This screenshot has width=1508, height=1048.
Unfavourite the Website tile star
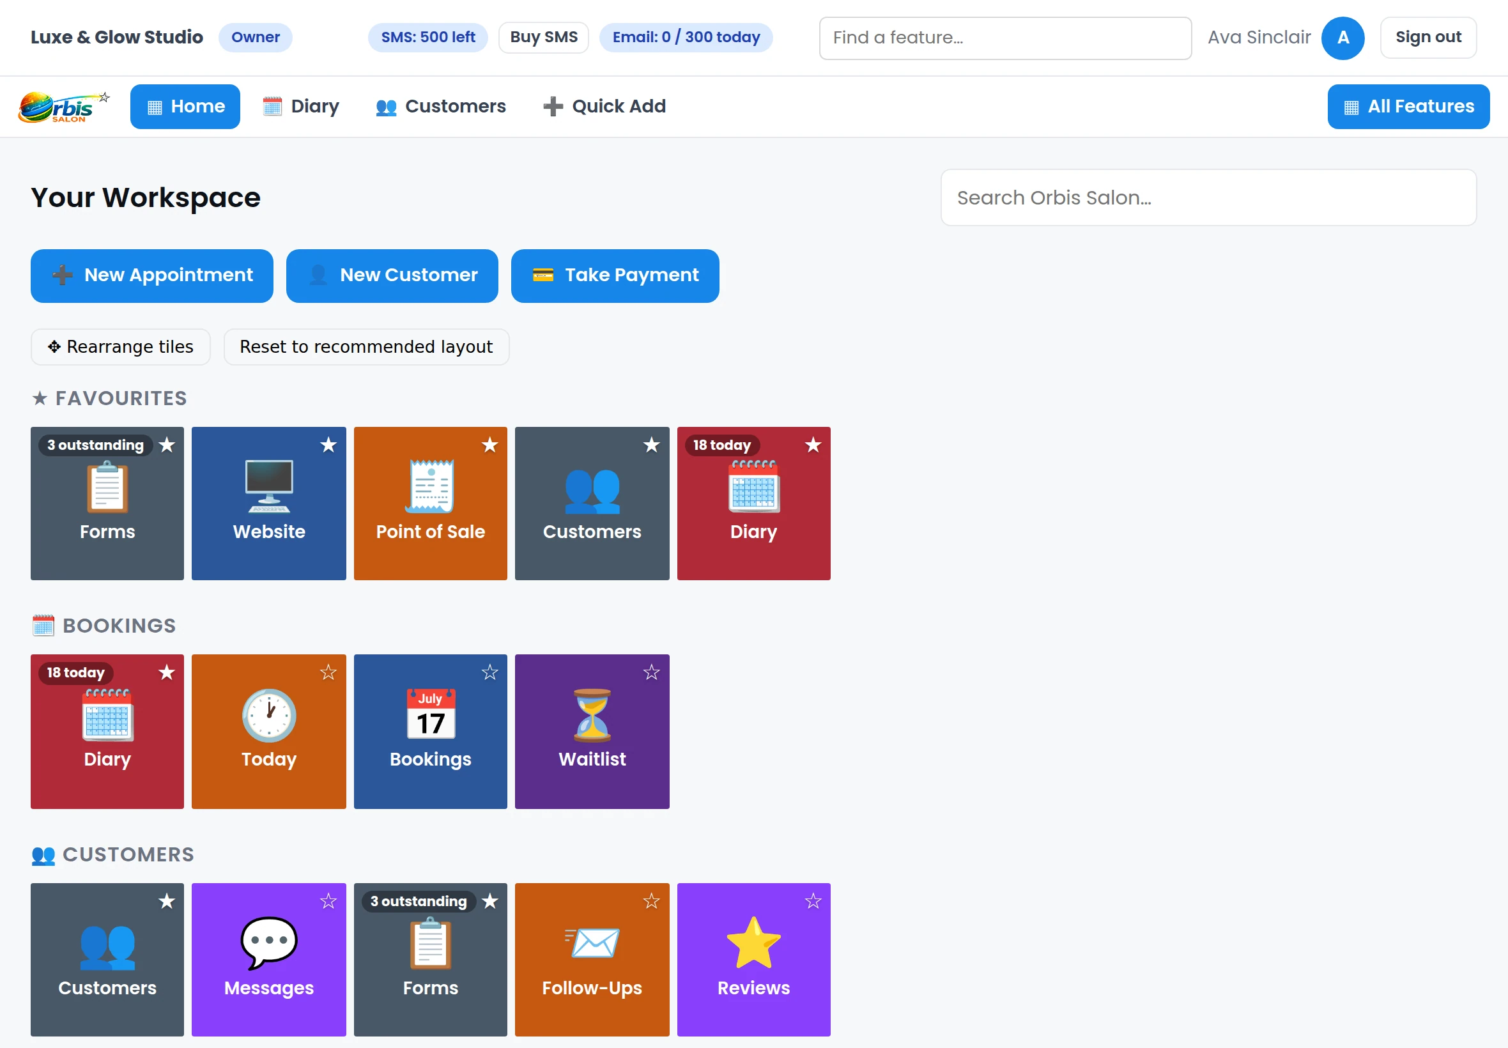[328, 445]
